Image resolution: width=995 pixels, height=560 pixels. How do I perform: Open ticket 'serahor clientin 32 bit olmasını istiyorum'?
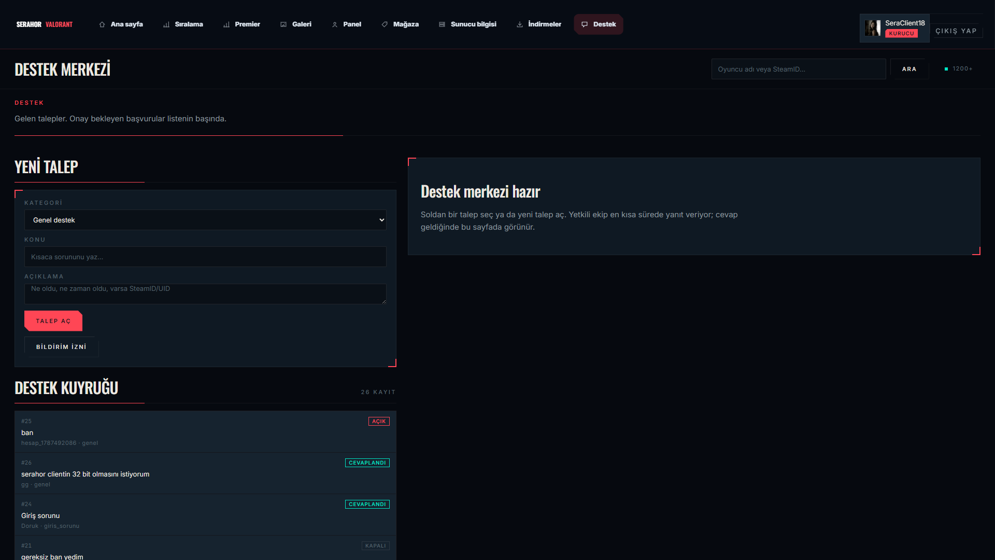(205, 473)
